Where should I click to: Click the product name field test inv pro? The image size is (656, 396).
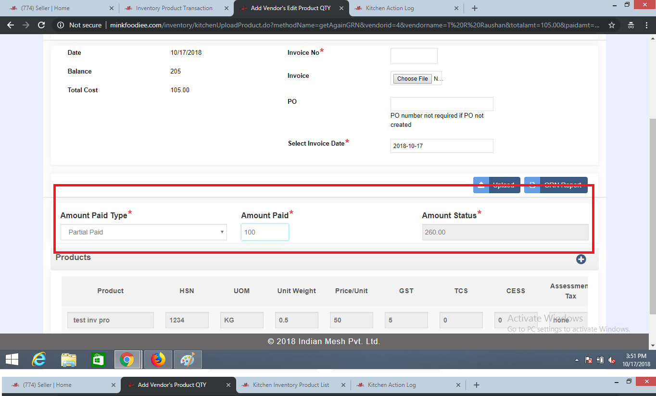coord(111,320)
